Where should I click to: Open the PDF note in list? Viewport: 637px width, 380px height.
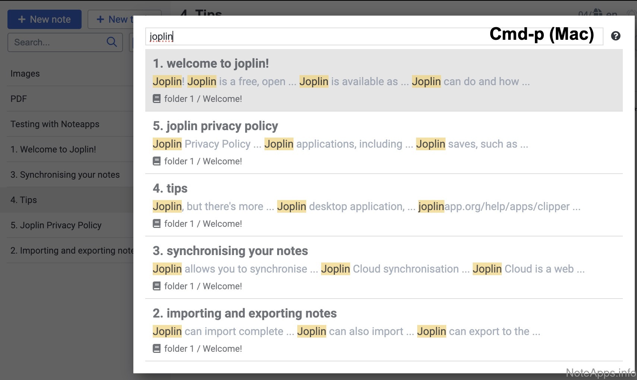point(19,99)
